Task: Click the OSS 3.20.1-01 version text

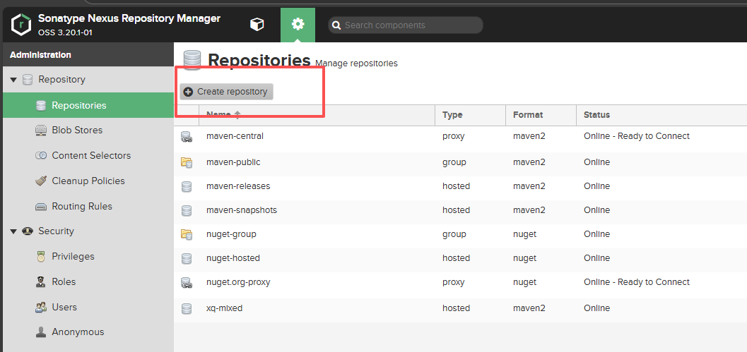Action: pos(65,33)
